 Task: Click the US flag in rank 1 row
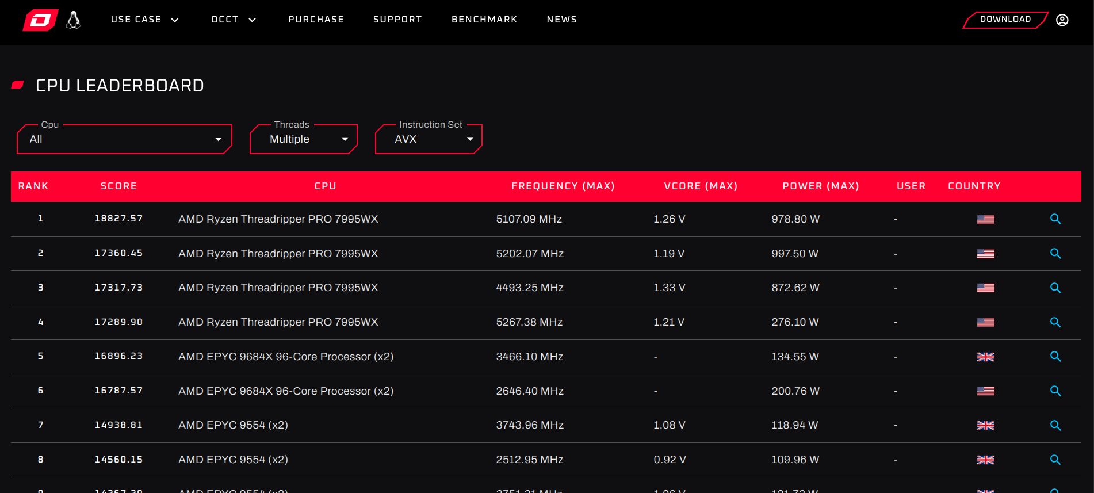(x=985, y=219)
